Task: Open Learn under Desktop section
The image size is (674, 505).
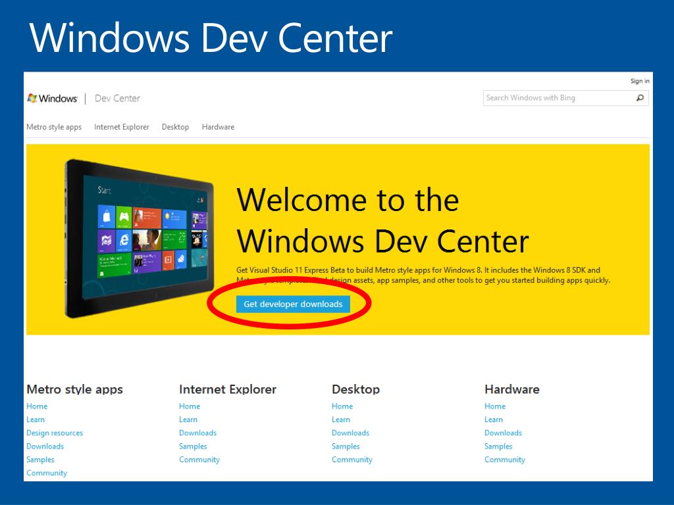Action: [341, 420]
